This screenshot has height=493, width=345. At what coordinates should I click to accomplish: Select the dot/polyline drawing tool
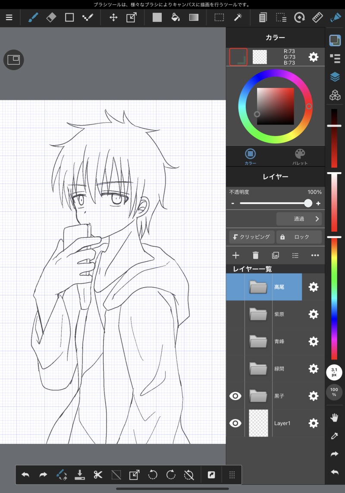tap(88, 17)
